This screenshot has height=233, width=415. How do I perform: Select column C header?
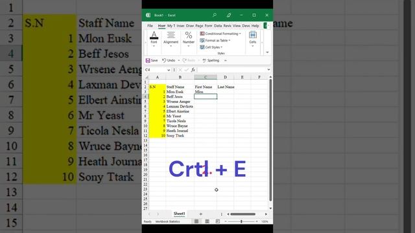(206, 77)
